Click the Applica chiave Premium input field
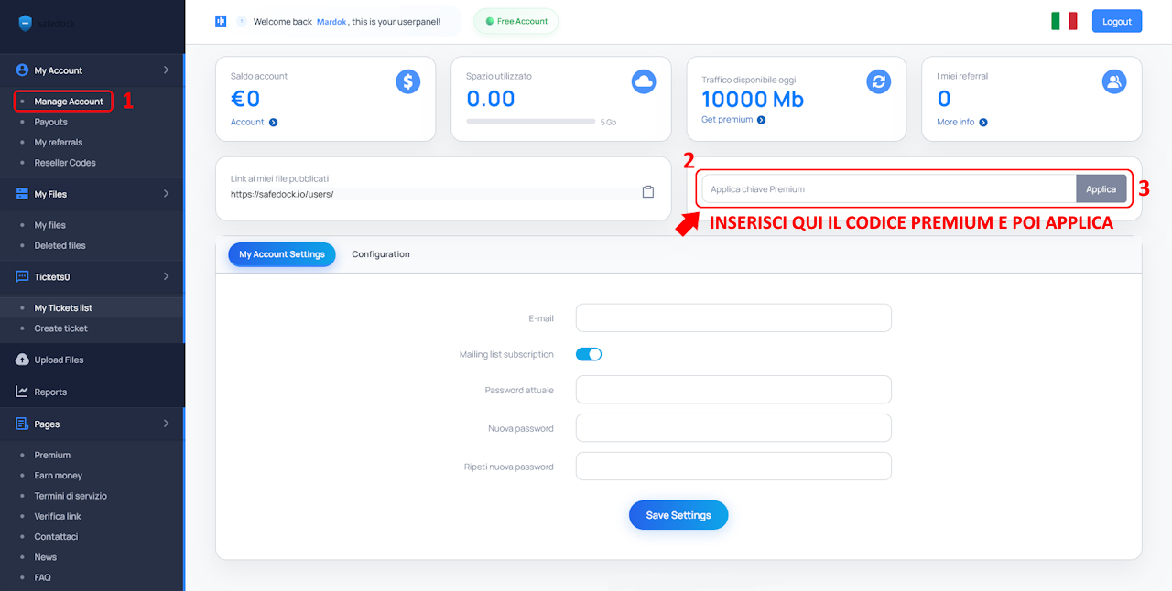Viewport: 1172px width, 591px height. pos(888,189)
